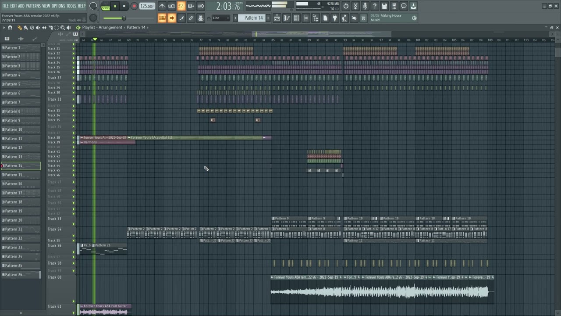Click the tempo 125.000 field

[x=147, y=6]
